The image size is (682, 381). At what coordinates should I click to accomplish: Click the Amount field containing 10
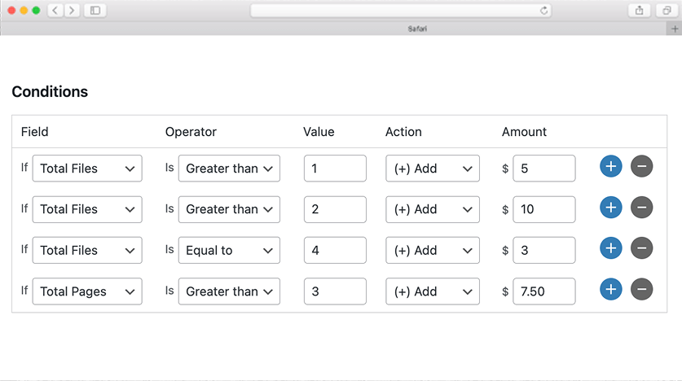544,209
